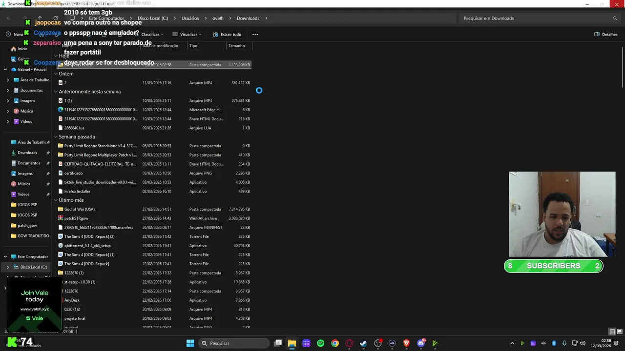The width and height of the screenshot is (625, 351).
Task: Click the search magnifier in Explorer
Action: (615, 18)
